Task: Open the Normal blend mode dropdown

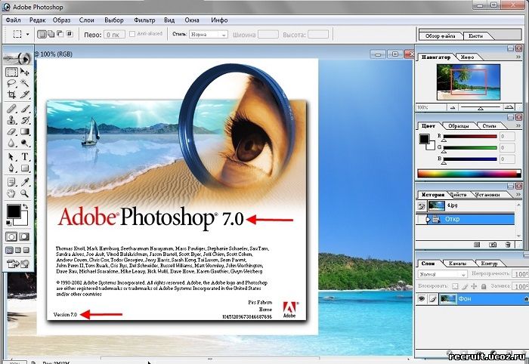Action: pyautogui.click(x=442, y=274)
